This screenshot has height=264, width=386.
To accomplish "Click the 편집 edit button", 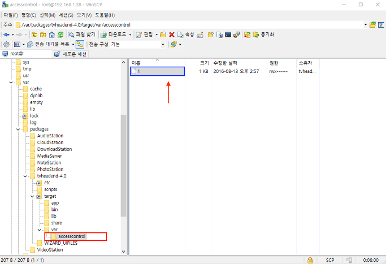I will tap(145, 34).
